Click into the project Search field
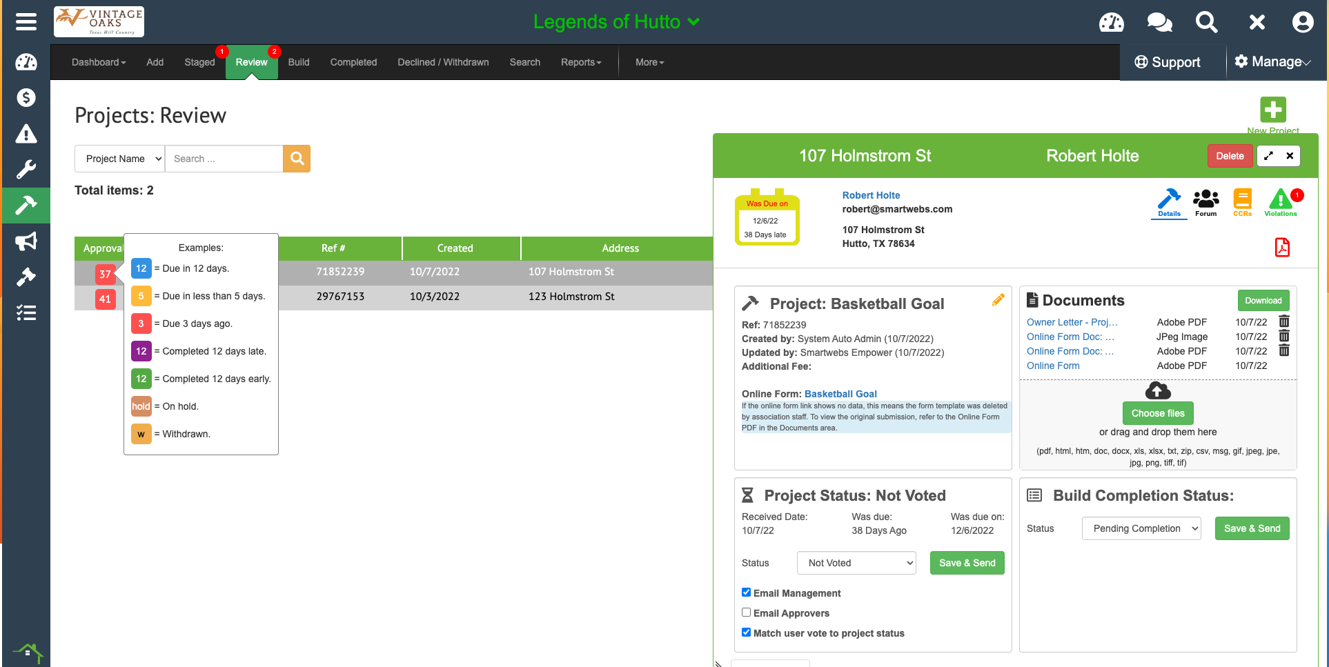 (x=224, y=159)
